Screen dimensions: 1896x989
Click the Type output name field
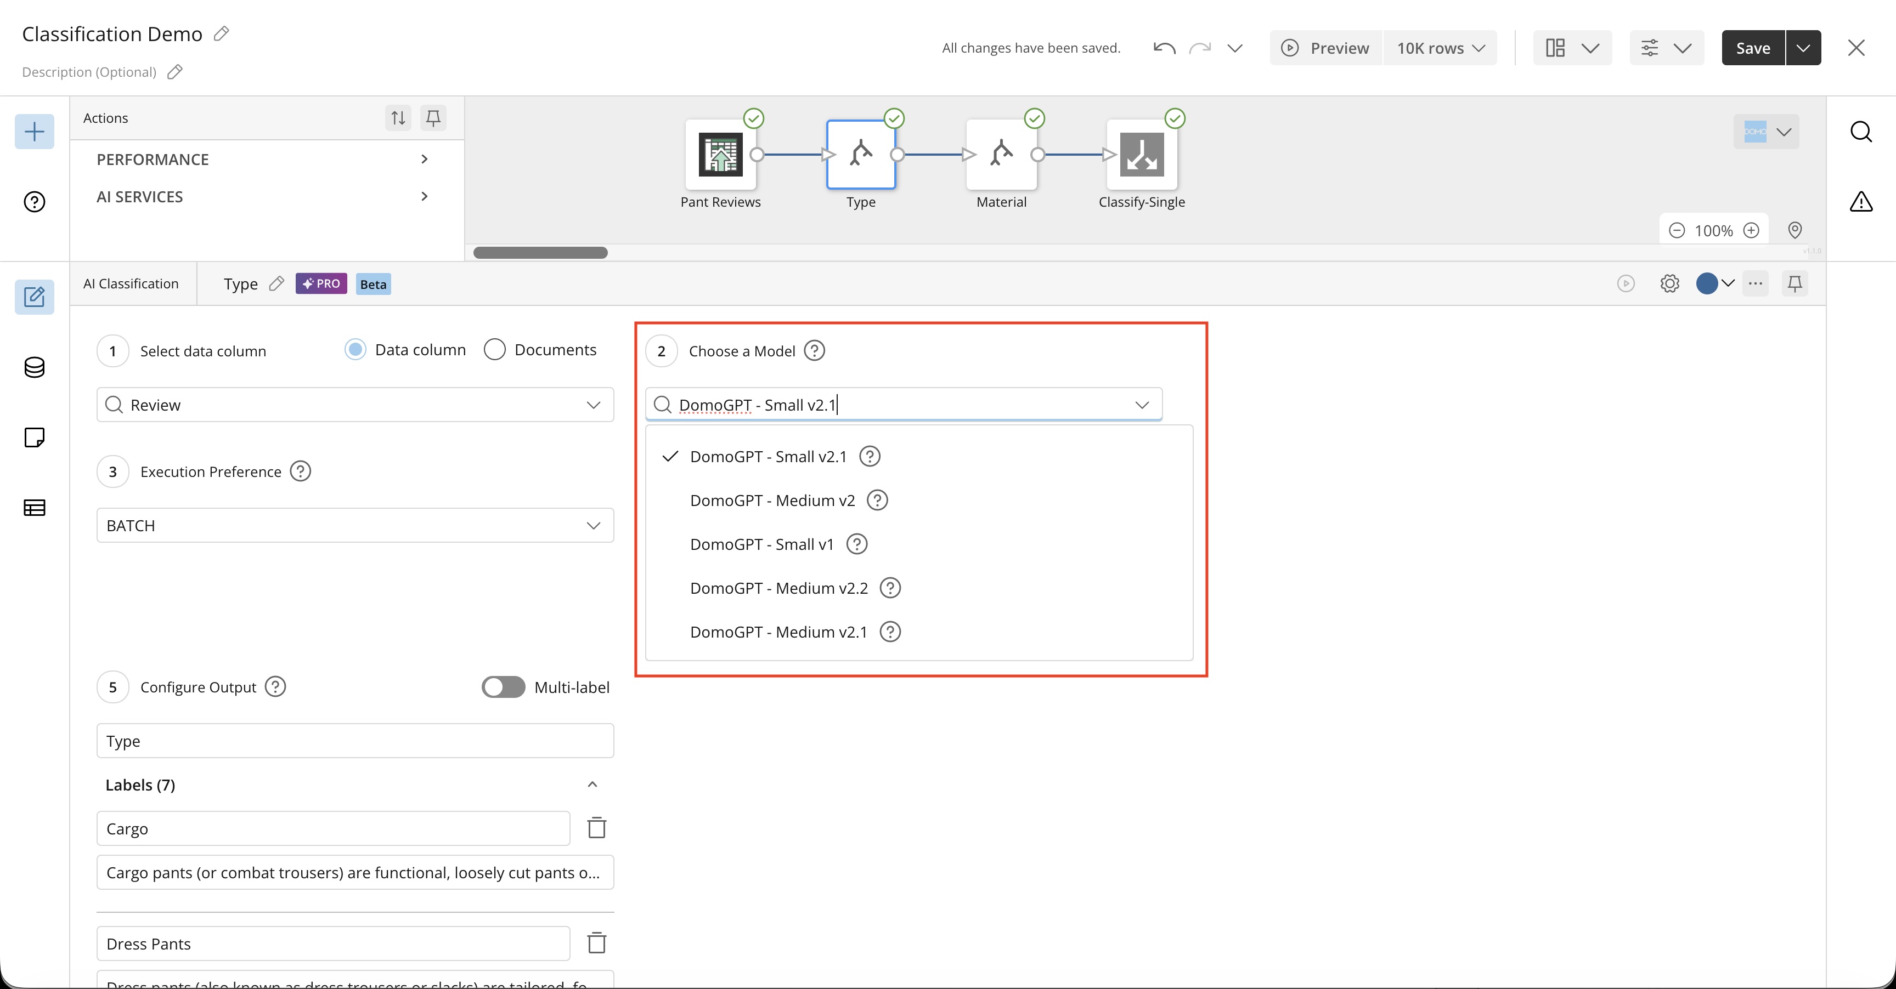[356, 741]
